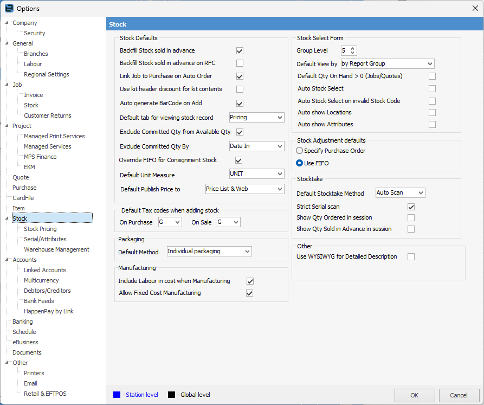
Task: Collapse the Project tree node
Action: [7, 126]
